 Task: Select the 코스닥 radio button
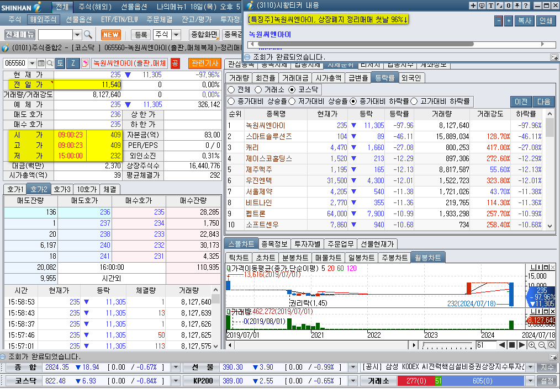pyautogui.click(x=292, y=89)
